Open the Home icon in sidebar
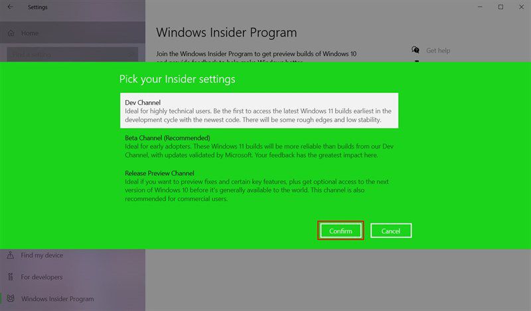 (x=11, y=33)
